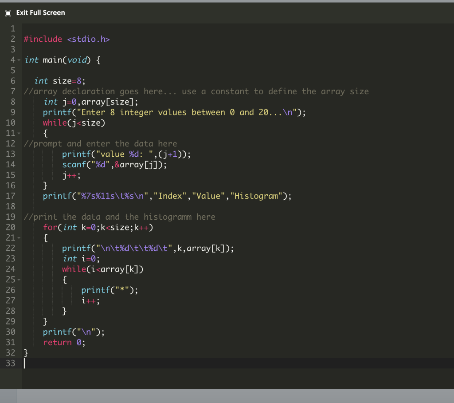454x403 pixels.
Task: Click the 'int i=0;' statement
Action: [x=82, y=259]
